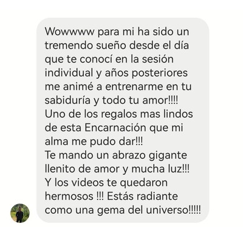
Task: Click the word "quedaron" in the message
Action: 144,183
